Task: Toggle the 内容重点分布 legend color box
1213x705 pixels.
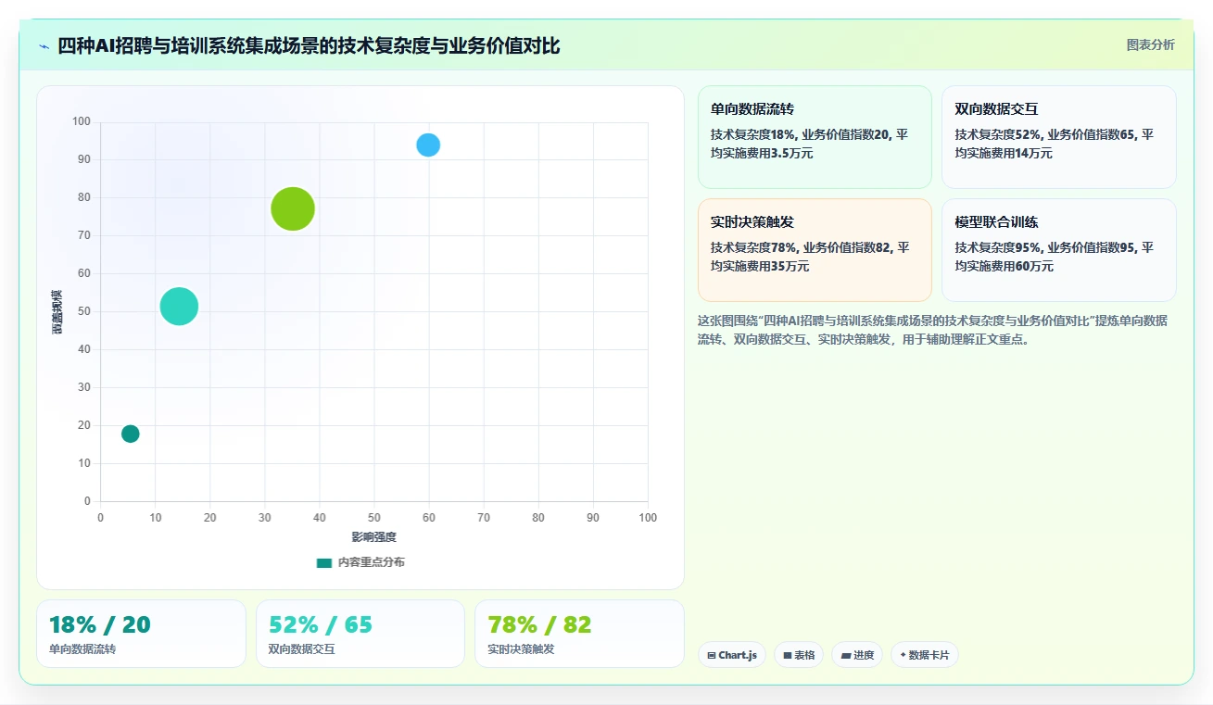Action: 323,562
